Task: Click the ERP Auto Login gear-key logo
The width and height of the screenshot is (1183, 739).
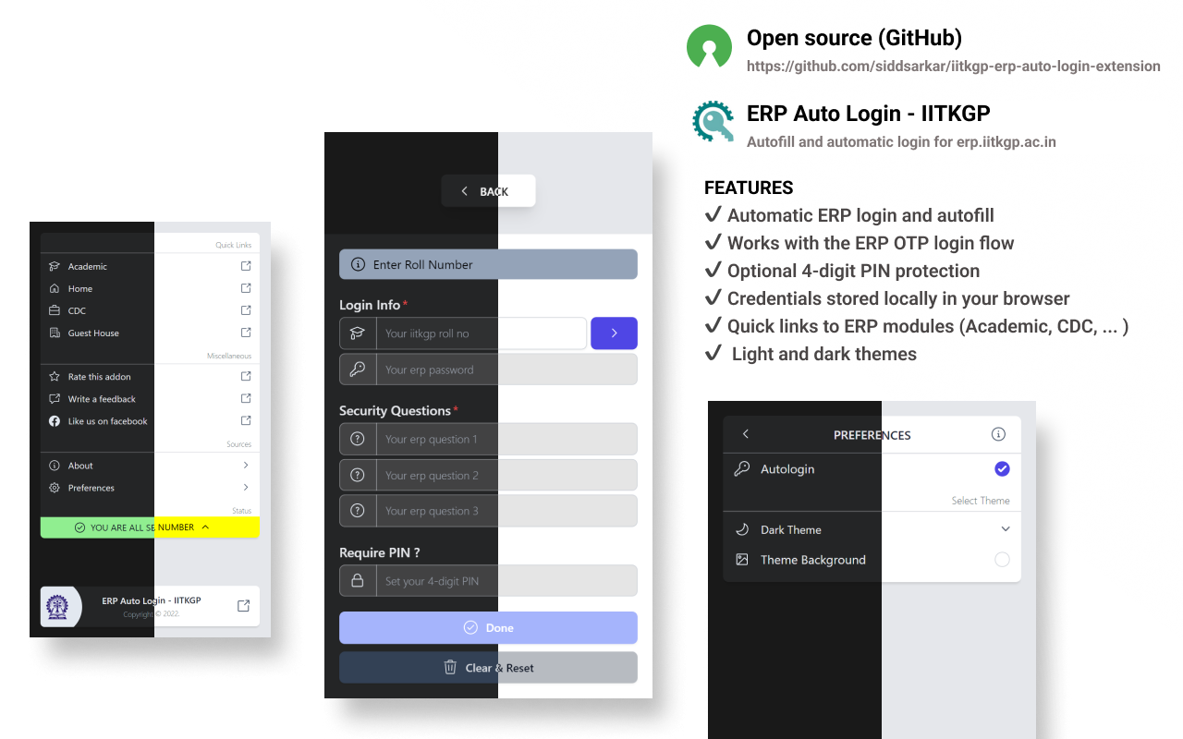Action: coord(713,121)
